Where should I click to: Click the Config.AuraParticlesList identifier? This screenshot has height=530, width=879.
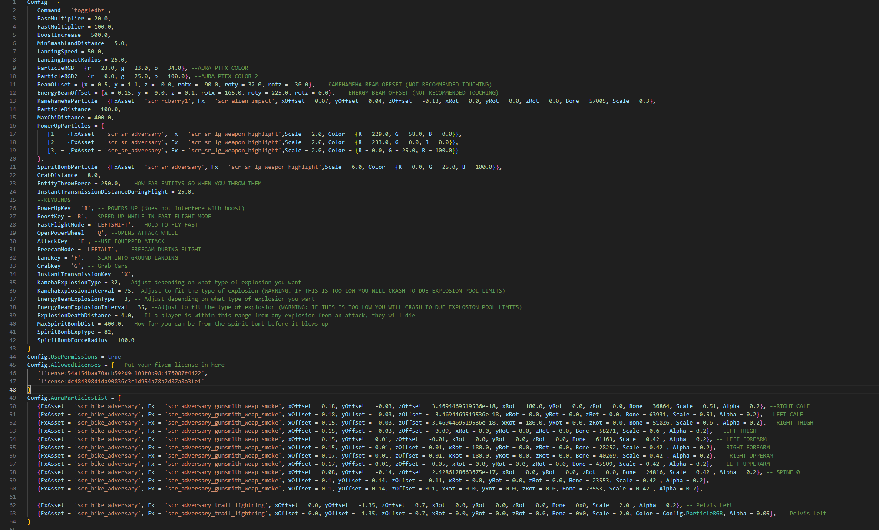[x=67, y=398]
